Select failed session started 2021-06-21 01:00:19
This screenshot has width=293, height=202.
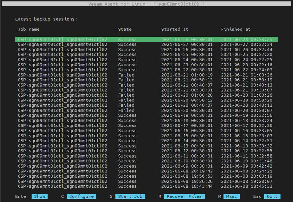click(146, 75)
